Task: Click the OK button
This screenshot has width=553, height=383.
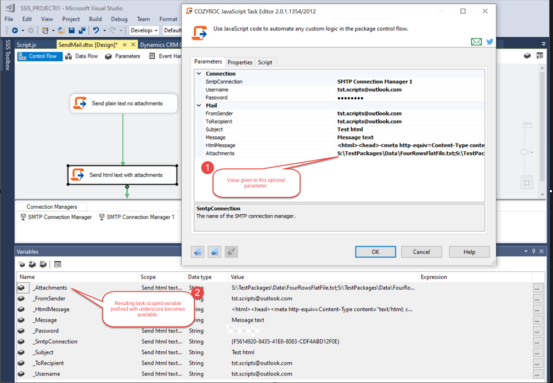Action: point(375,252)
